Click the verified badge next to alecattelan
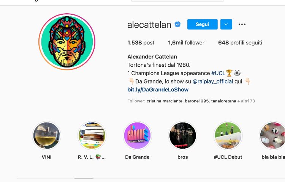Image resolution: width=285 pixels, height=182 pixels. click(x=177, y=25)
